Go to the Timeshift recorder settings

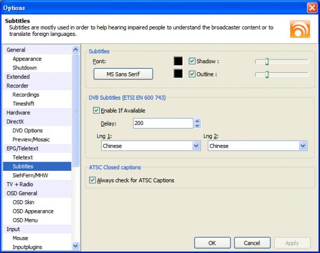(24, 103)
